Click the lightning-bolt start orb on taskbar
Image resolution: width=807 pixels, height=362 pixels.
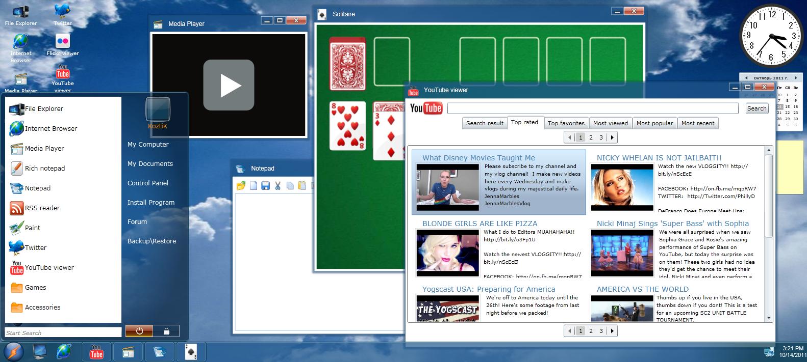pyautogui.click(x=13, y=352)
